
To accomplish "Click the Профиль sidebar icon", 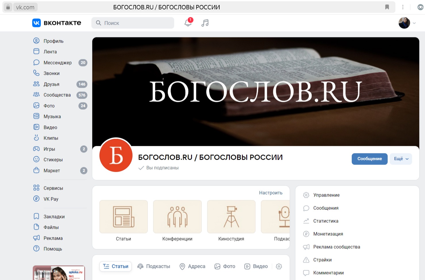I will 36,41.
